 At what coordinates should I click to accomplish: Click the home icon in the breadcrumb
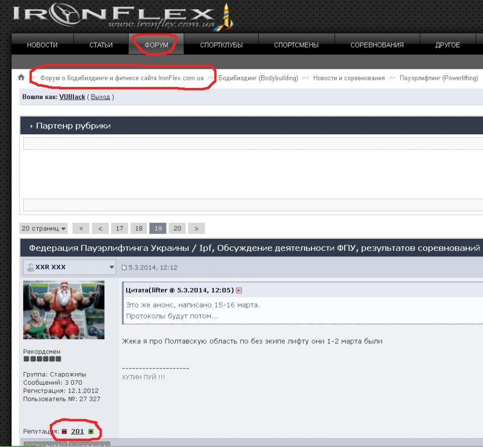(x=21, y=77)
